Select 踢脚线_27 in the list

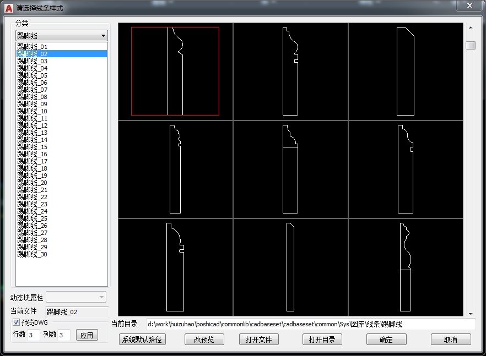pyautogui.click(x=61, y=233)
